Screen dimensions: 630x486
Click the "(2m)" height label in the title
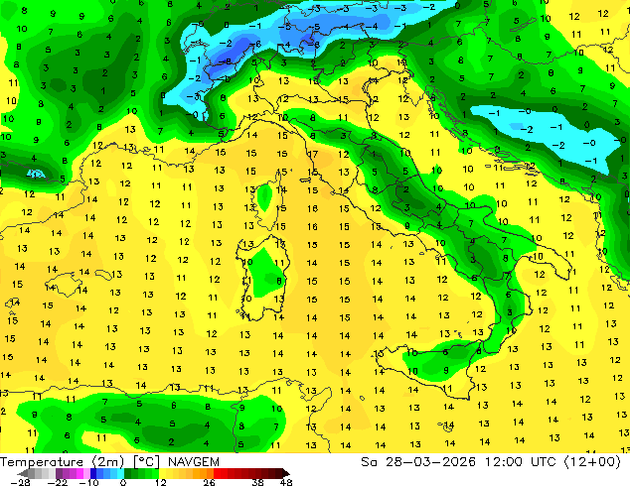tap(108, 462)
